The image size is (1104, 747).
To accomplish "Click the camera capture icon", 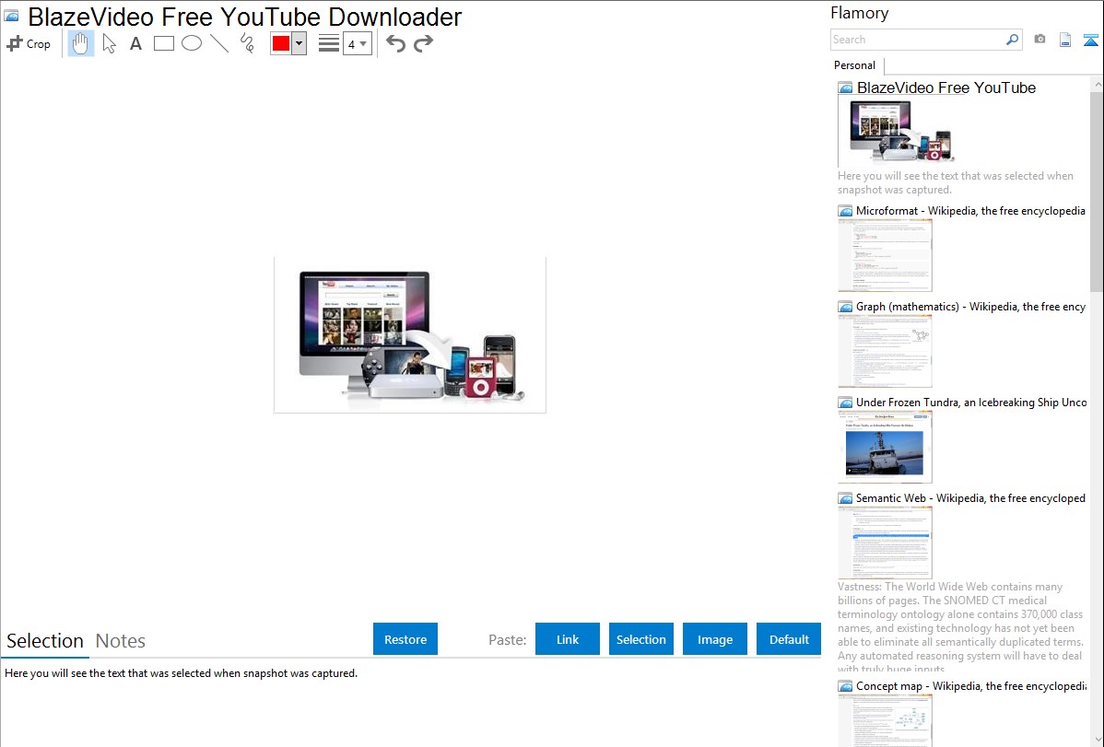I will [1039, 40].
